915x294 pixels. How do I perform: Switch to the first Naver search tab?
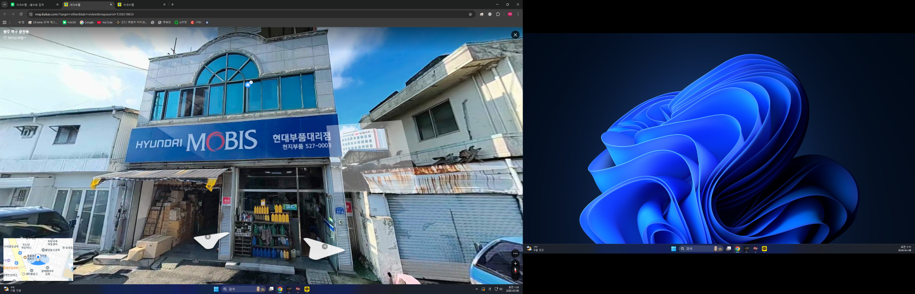[34, 5]
